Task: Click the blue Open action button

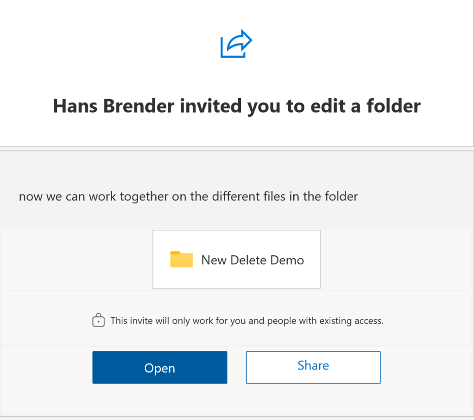Action: (x=159, y=368)
